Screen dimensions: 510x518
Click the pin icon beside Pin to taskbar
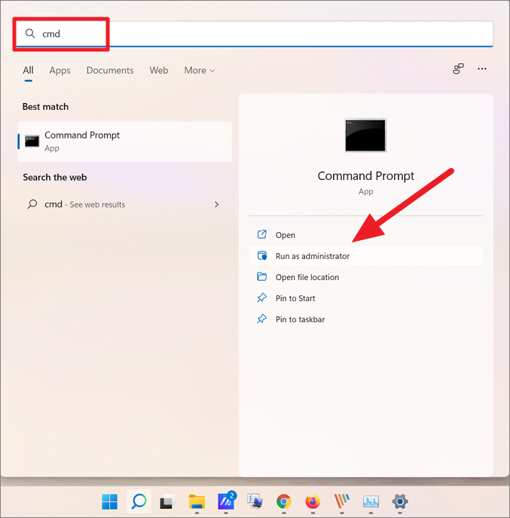point(261,319)
